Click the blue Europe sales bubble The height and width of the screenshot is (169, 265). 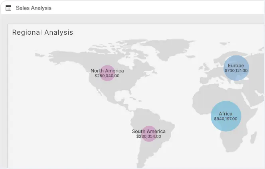236,68
